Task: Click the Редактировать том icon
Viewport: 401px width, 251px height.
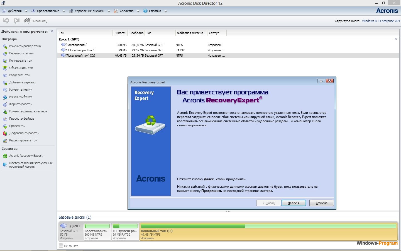Action: tap(5, 141)
